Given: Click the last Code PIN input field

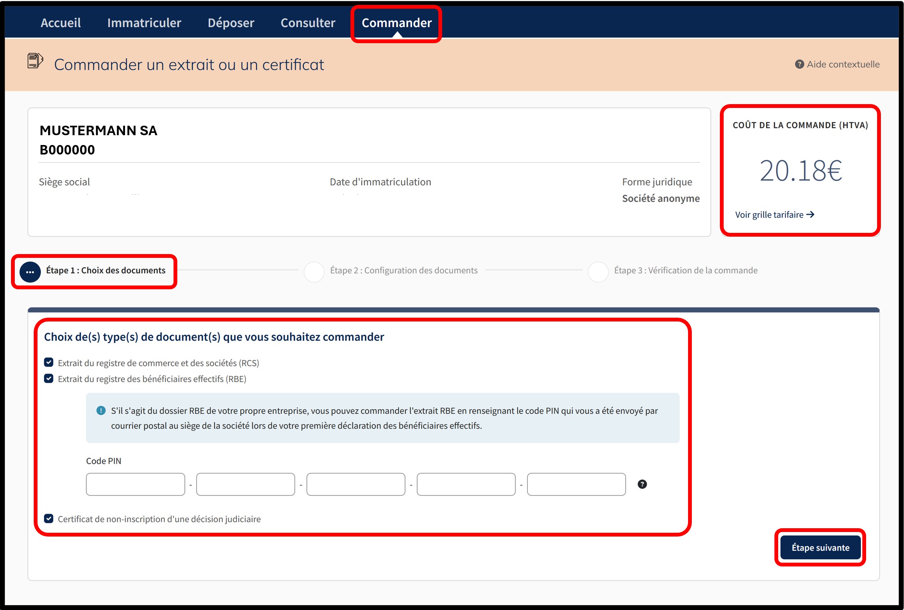Looking at the screenshot, I should pos(576,484).
